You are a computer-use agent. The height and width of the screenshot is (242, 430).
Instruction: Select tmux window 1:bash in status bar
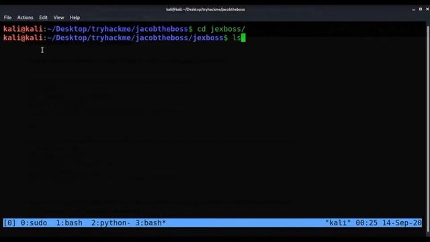[69, 223]
